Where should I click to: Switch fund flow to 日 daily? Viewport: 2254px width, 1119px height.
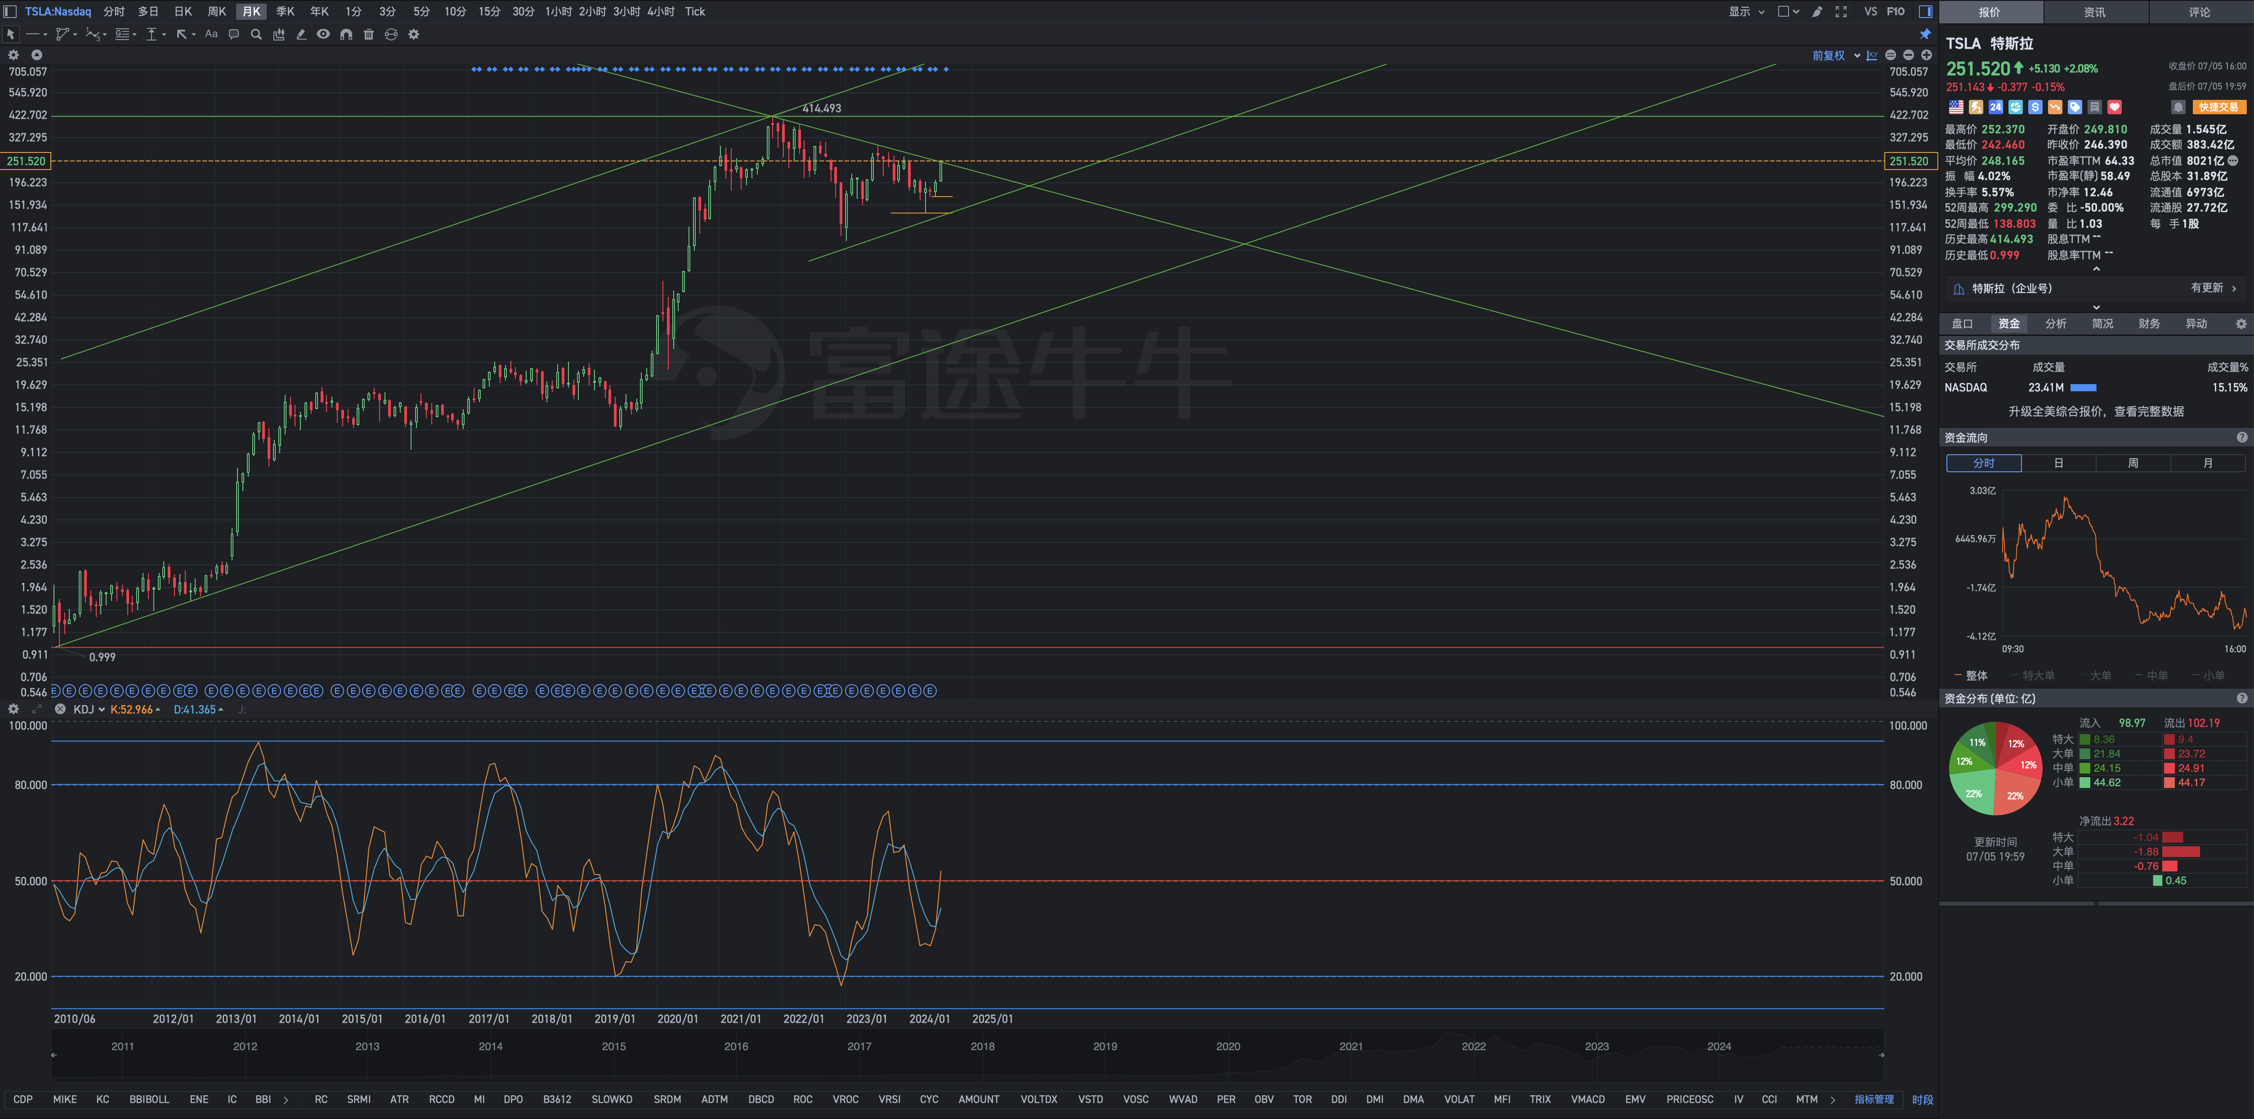tap(2058, 463)
